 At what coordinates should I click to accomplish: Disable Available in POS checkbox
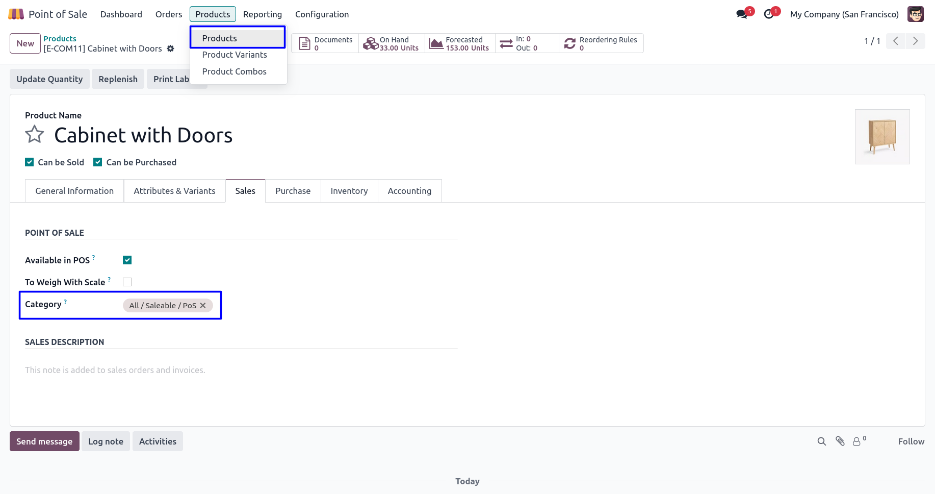click(x=127, y=260)
